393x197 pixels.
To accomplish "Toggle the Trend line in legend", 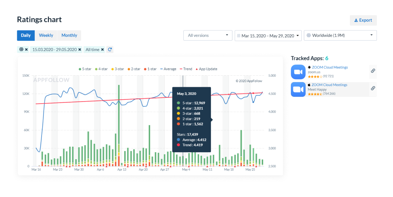I will [x=186, y=69].
